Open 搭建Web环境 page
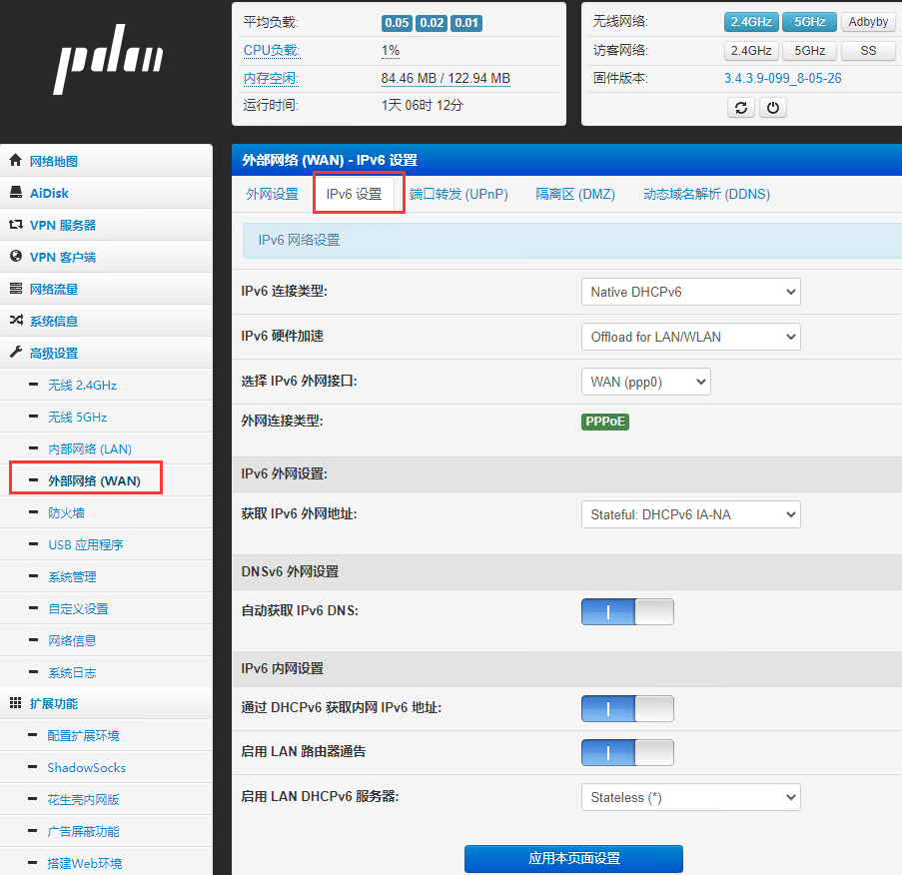Image resolution: width=902 pixels, height=875 pixels. [x=85, y=863]
